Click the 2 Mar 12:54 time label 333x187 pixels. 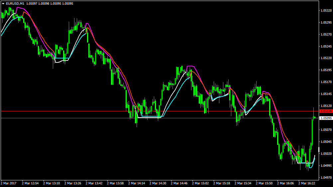[x=30, y=183]
